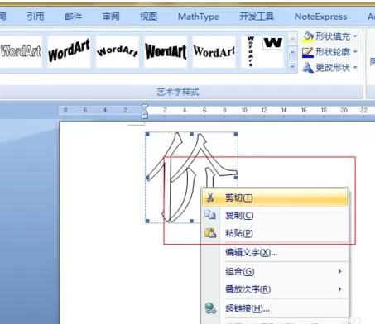The width and height of the screenshot is (375, 324).
Task: Open the 叠放次序(R) submenu
Action: [x=275, y=289]
